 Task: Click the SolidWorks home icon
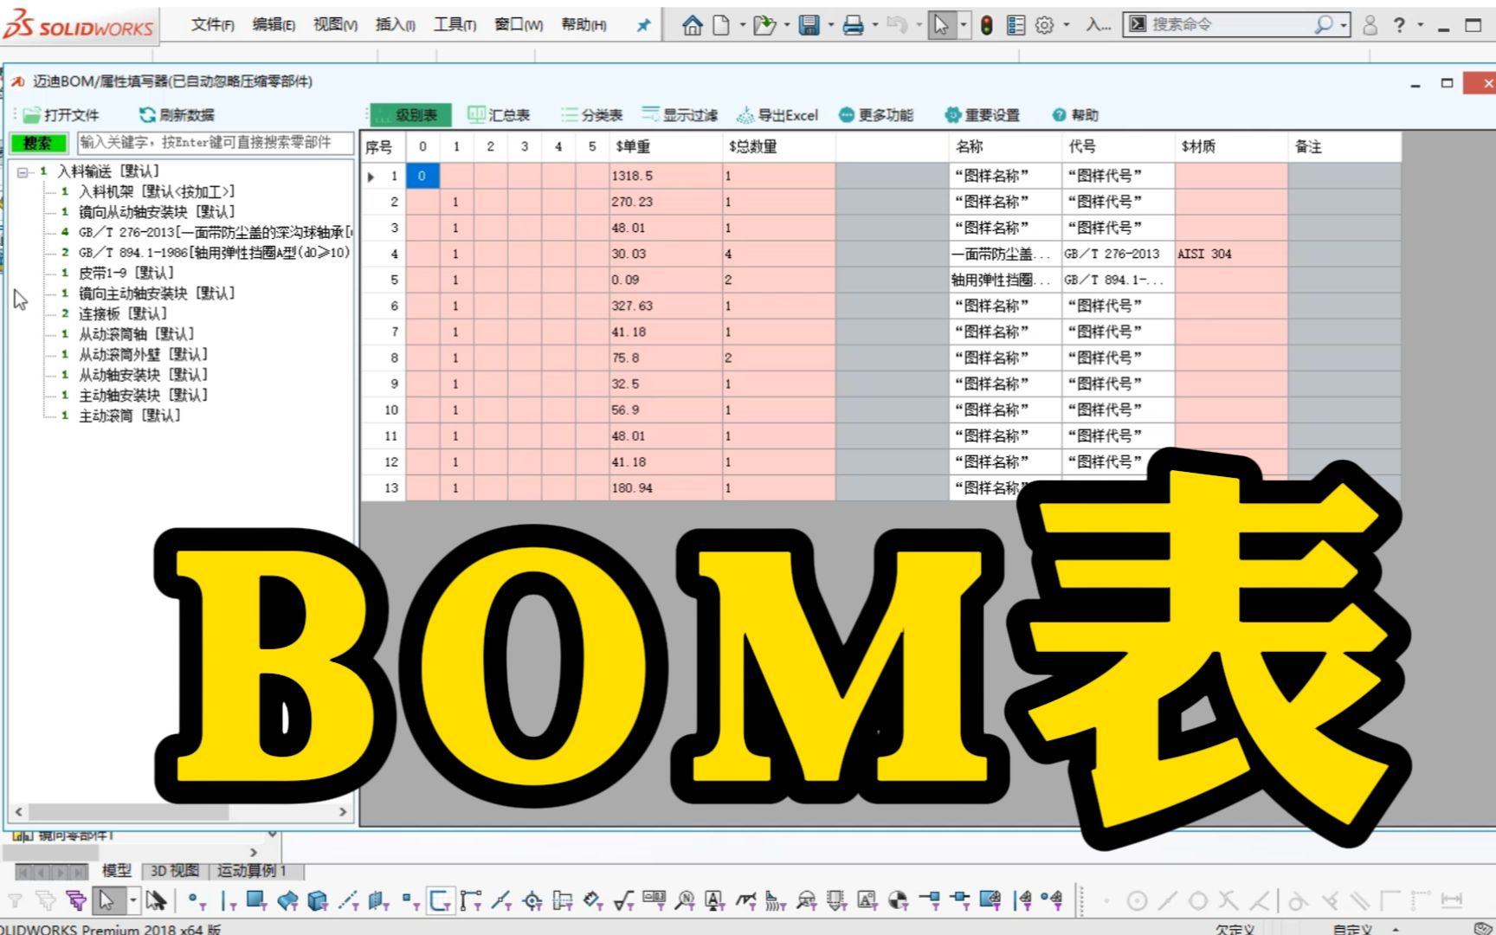tap(692, 25)
